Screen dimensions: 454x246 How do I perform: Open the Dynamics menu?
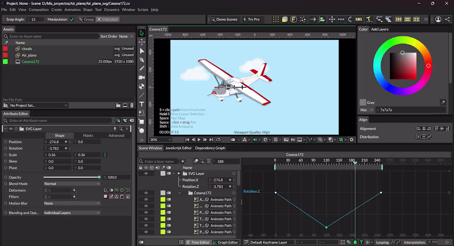tap(111, 9)
